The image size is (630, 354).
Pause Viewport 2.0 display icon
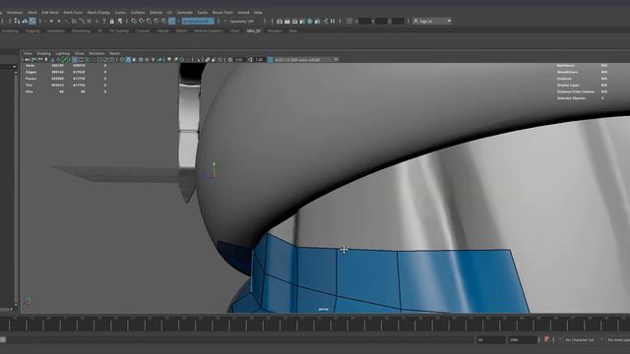(333, 21)
